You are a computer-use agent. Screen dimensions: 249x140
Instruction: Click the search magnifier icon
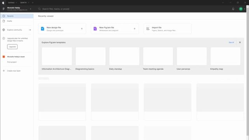click(39, 9)
